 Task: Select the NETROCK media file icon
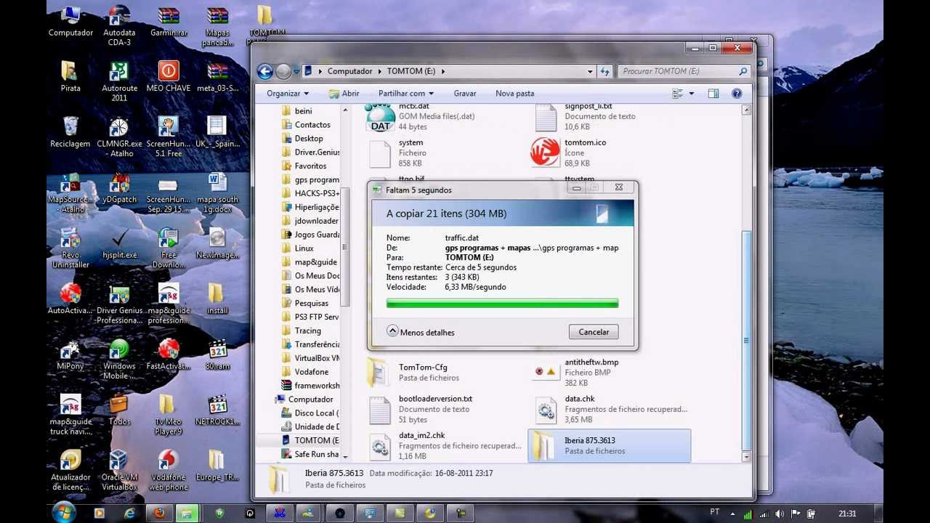click(x=217, y=410)
